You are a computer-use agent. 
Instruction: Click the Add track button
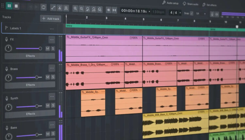(x=51, y=19)
